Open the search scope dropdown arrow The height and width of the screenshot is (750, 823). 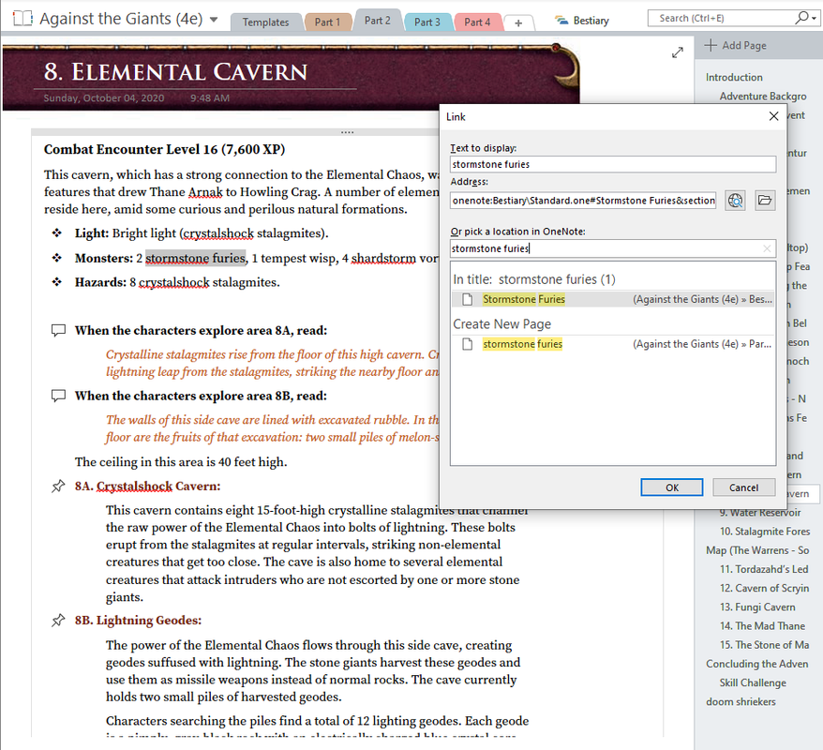(814, 19)
